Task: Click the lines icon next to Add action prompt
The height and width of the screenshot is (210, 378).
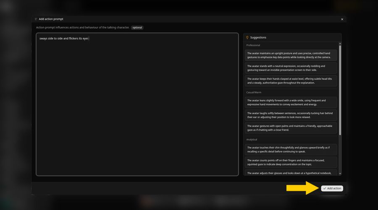Action: pyautogui.click(x=36, y=19)
